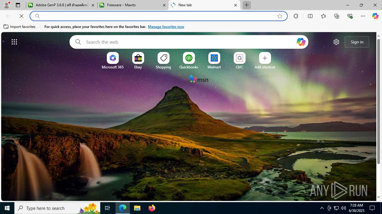382x214 pixels.
Task: Open the Walmart shortcut
Action: pos(214,61)
